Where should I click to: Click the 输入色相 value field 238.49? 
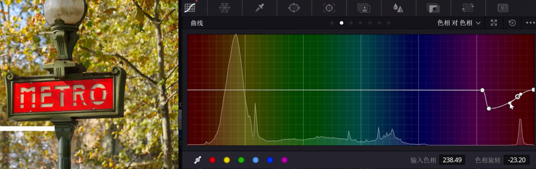point(452,160)
